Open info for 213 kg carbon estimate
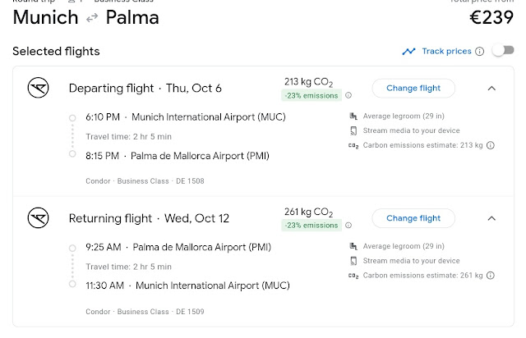This screenshot has width=526, height=338. [491, 146]
